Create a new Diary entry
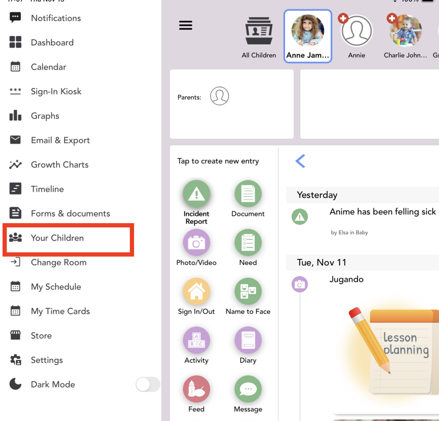The width and height of the screenshot is (439, 421). [248, 340]
